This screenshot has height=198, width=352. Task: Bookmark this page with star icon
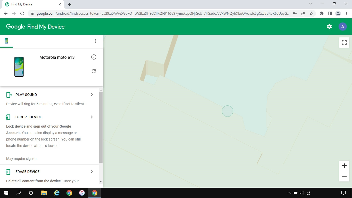pos(311,13)
